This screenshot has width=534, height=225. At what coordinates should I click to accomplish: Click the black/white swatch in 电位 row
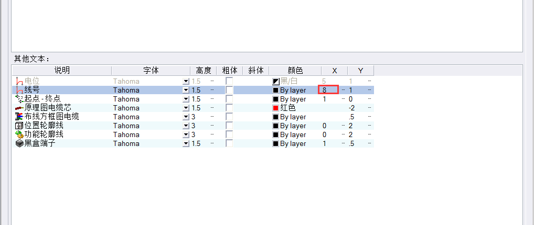coord(275,82)
